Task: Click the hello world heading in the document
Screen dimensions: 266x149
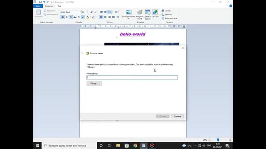Action: point(133,34)
